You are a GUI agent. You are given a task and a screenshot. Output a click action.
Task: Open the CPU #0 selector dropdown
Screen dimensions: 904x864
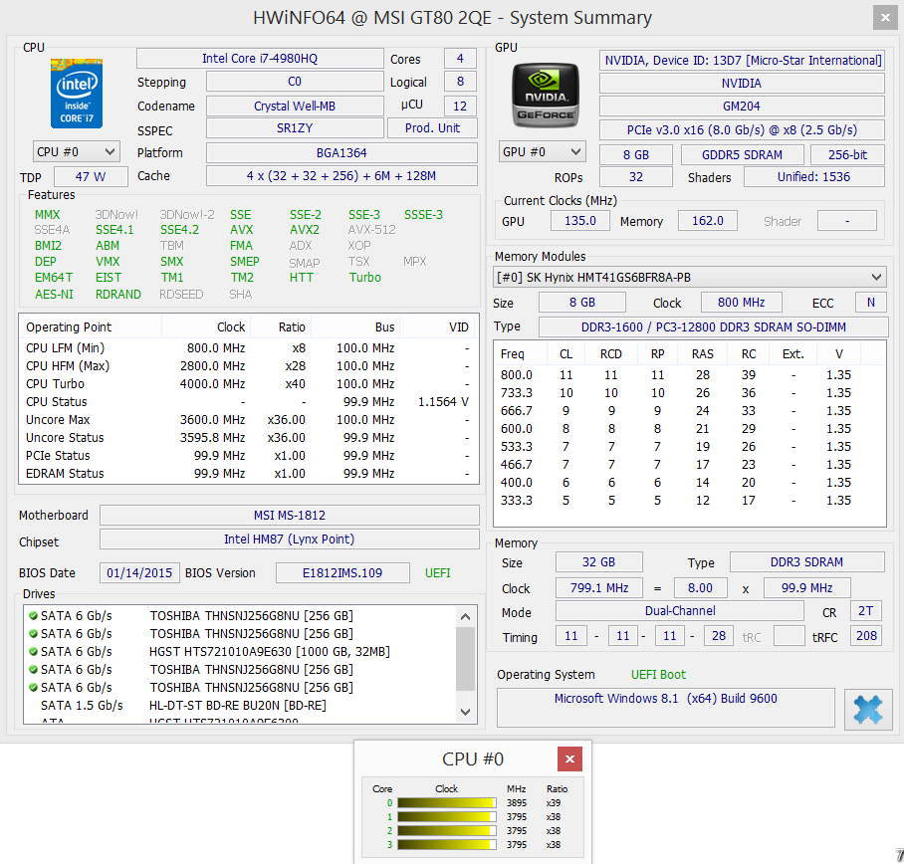[76, 152]
